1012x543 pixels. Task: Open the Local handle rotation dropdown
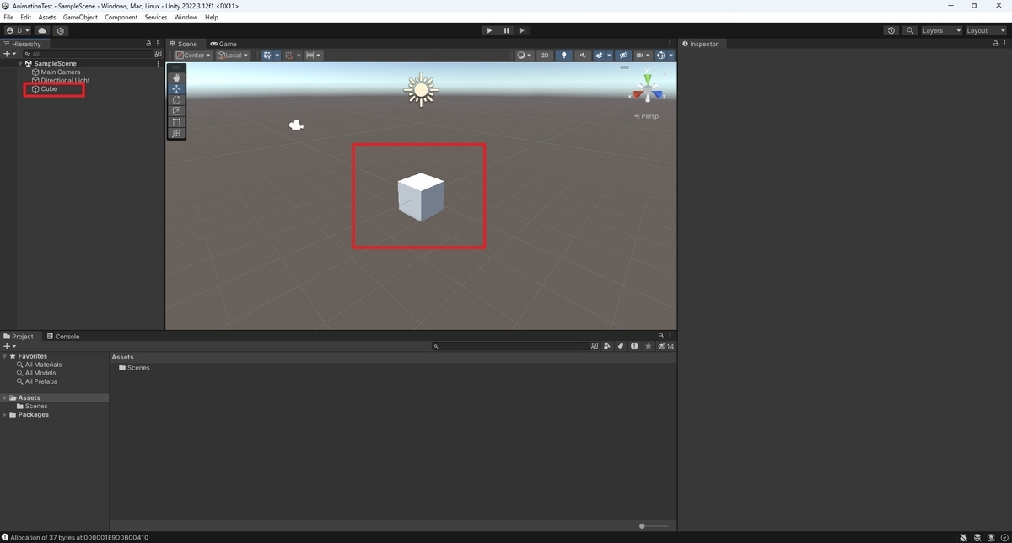pos(233,55)
